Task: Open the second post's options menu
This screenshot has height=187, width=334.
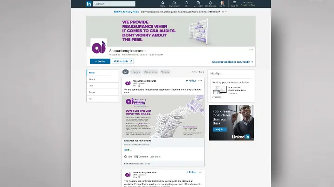Action: [201, 172]
